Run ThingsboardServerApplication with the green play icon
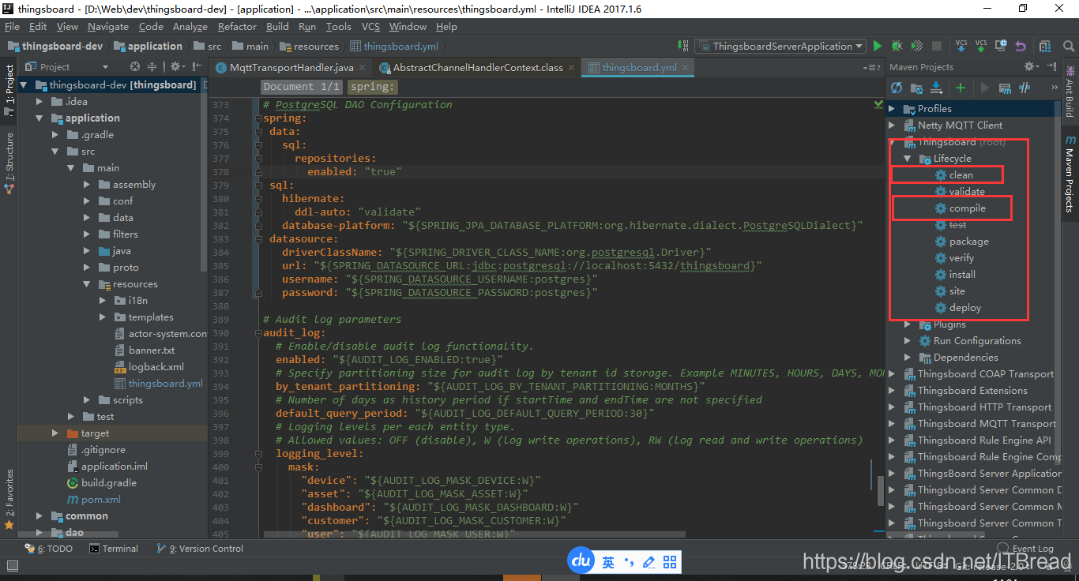This screenshot has height=581, width=1079. coord(878,46)
